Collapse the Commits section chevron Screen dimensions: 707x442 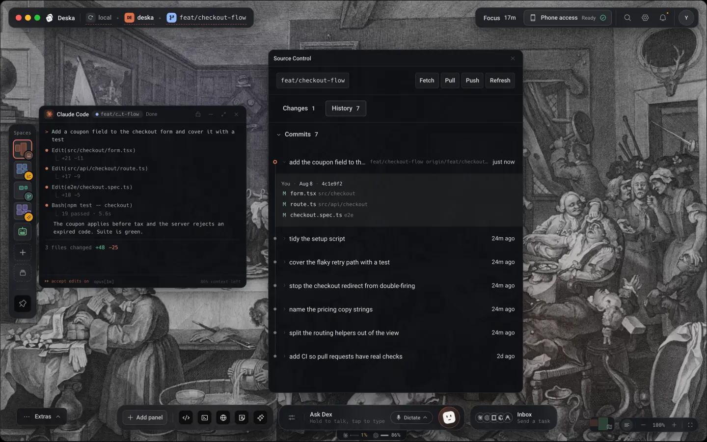278,135
